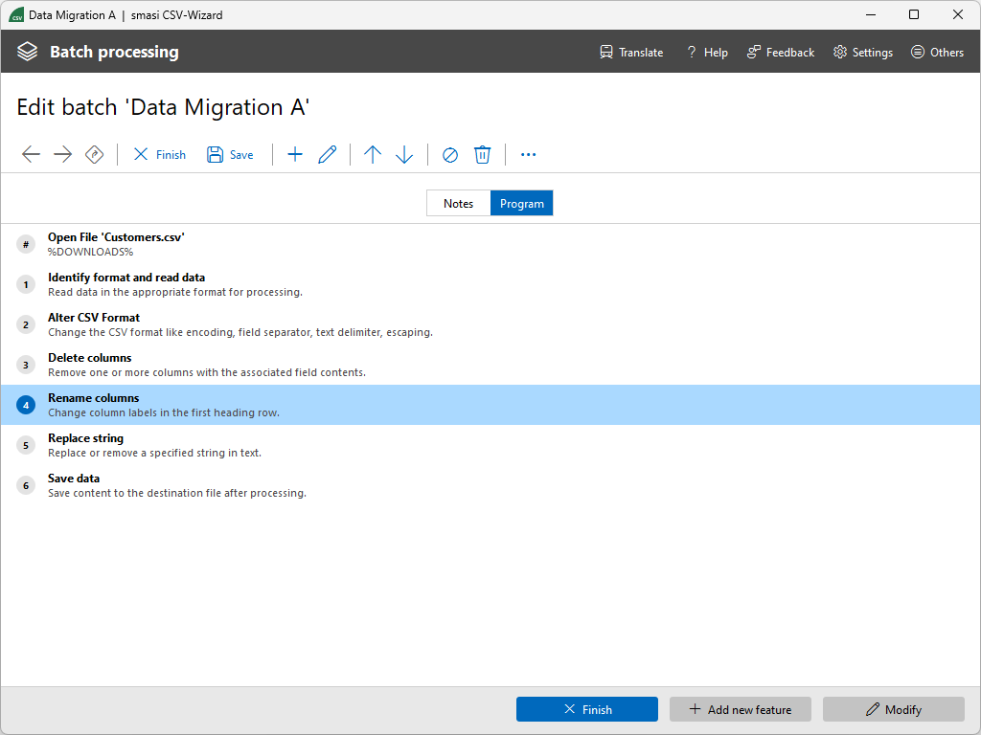Open the Translate tool
Image resolution: width=981 pixels, height=735 pixels.
(x=630, y=52)
